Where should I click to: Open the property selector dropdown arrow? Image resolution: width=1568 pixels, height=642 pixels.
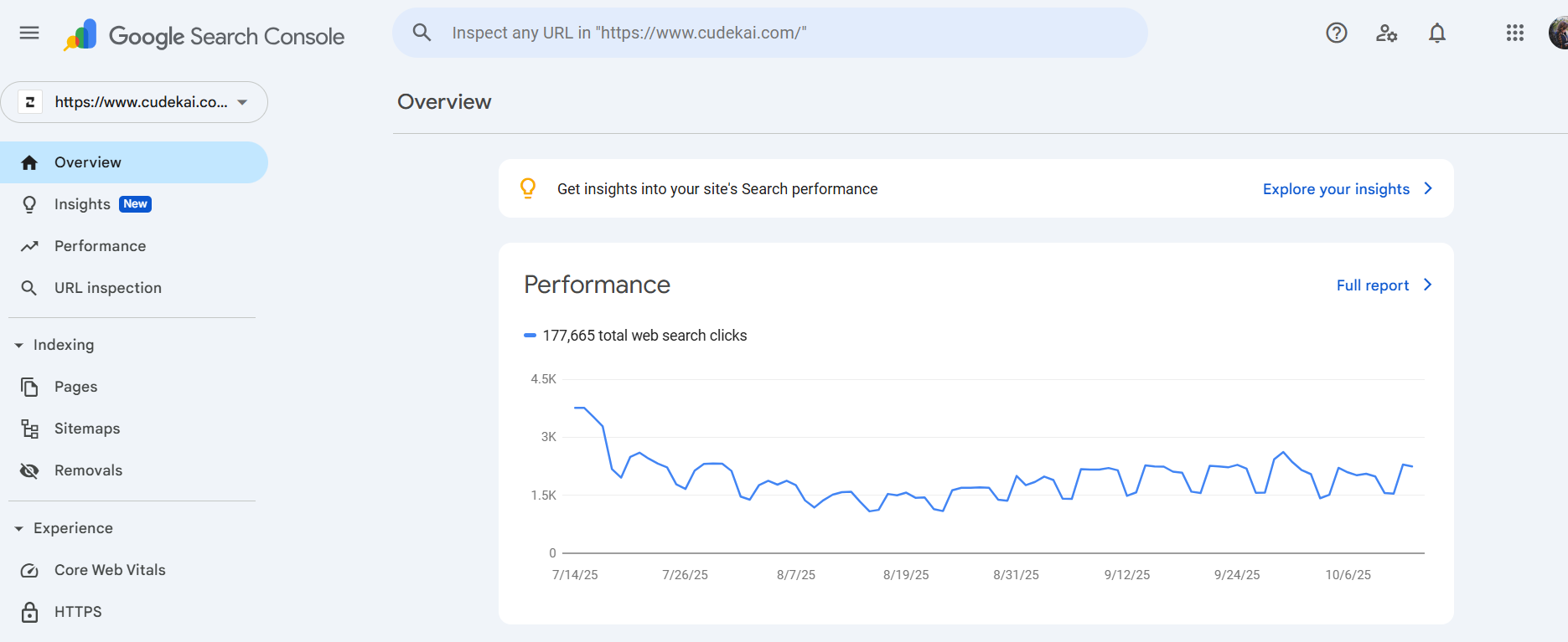pyautogui.click(x=242, y=102)
